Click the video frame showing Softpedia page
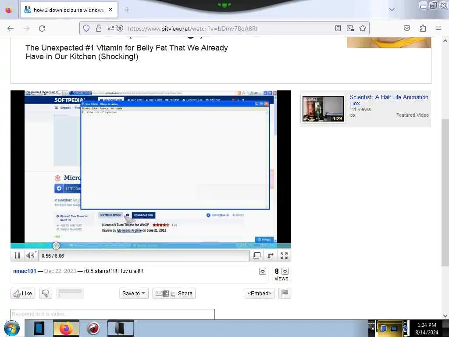449x337 pixels. coord(151,166)
